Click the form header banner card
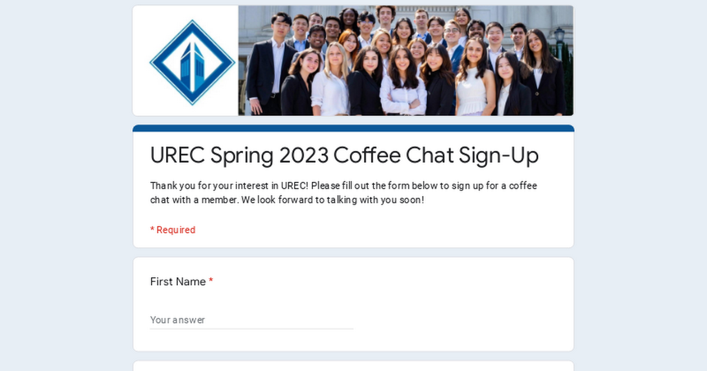This screenshot has height=371, width=707. click(x=352, y=60)
